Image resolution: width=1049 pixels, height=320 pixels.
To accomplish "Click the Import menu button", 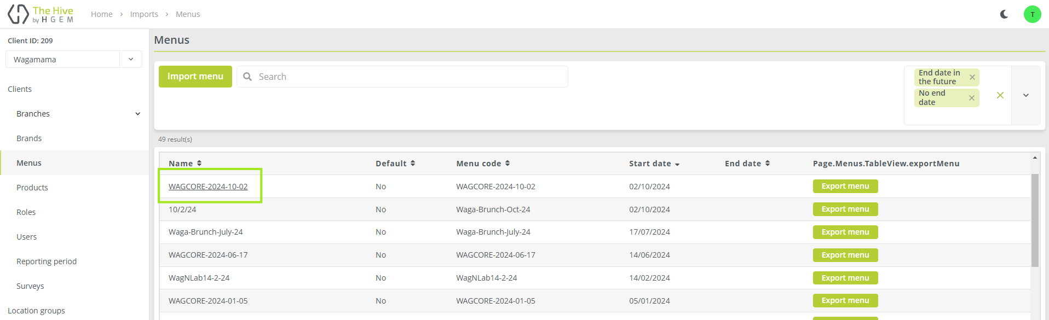I will coord(195,77).
